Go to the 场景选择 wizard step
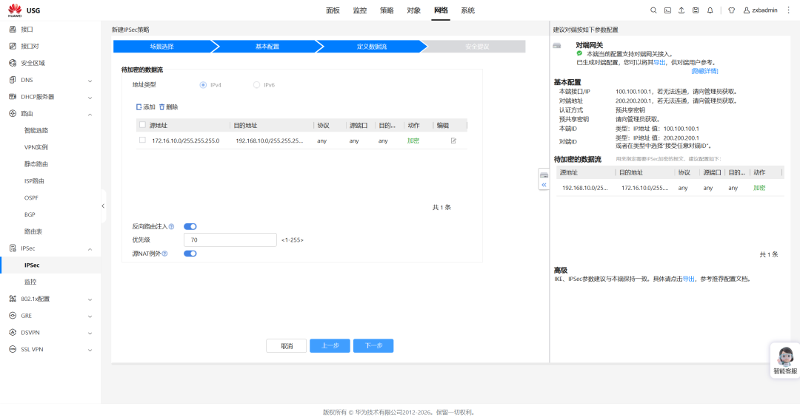 (162, 47)
